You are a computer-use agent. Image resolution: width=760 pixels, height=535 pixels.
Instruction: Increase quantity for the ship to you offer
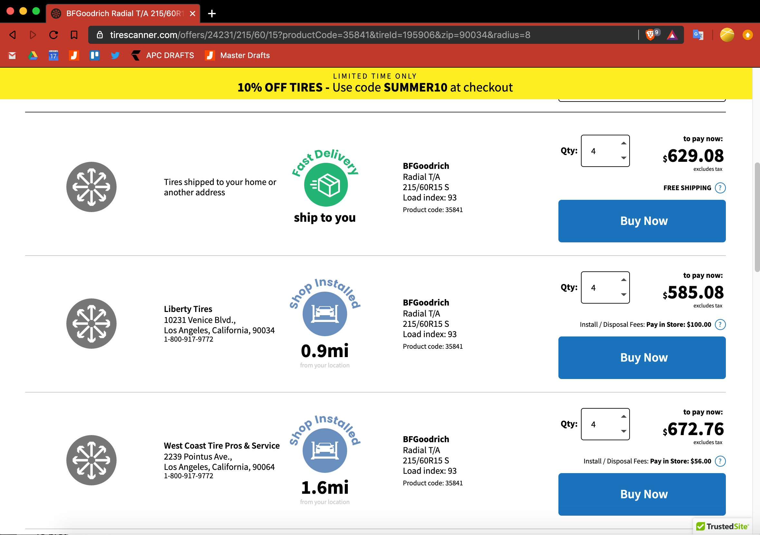[x=623, y=143]
